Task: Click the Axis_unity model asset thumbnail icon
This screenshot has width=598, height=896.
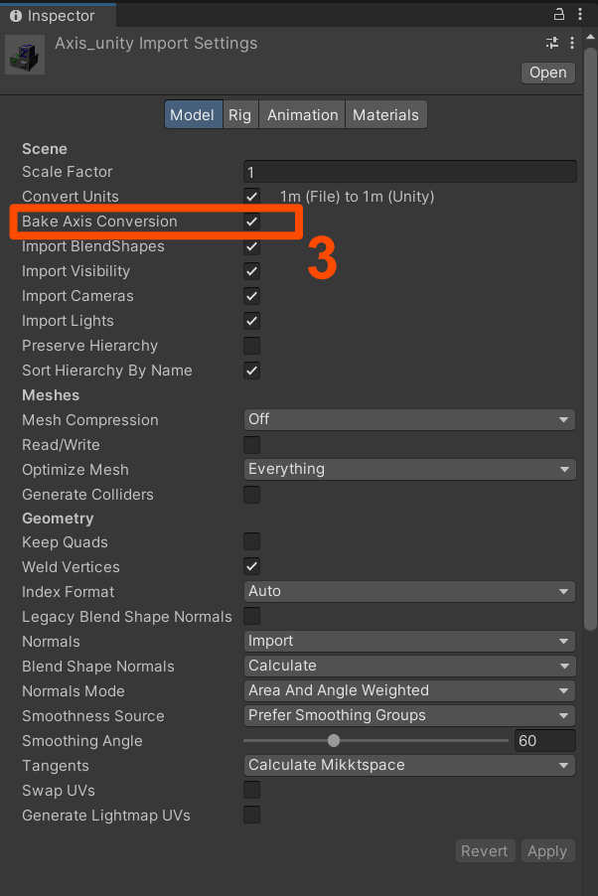Action: (26, 56)
